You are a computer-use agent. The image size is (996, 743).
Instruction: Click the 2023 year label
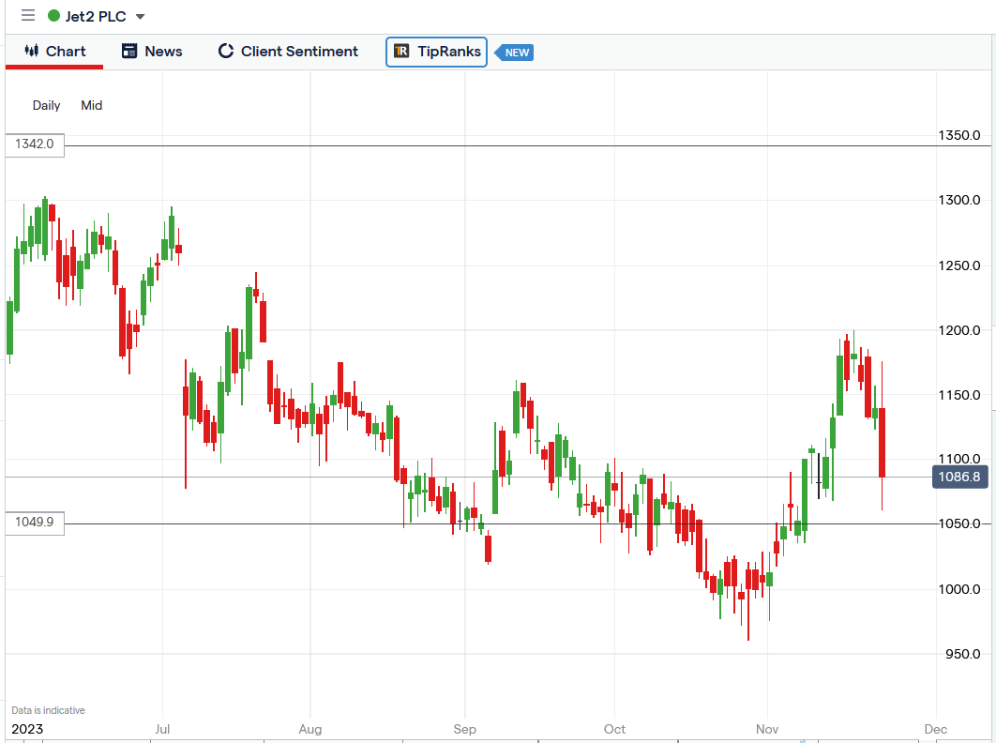[x=27, y=729]
